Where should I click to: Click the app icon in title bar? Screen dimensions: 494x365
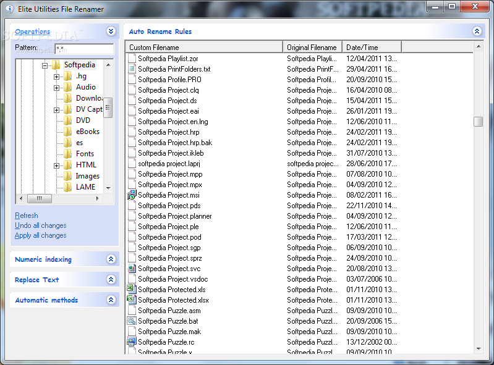pyautogui.click(x=10, y=9)
